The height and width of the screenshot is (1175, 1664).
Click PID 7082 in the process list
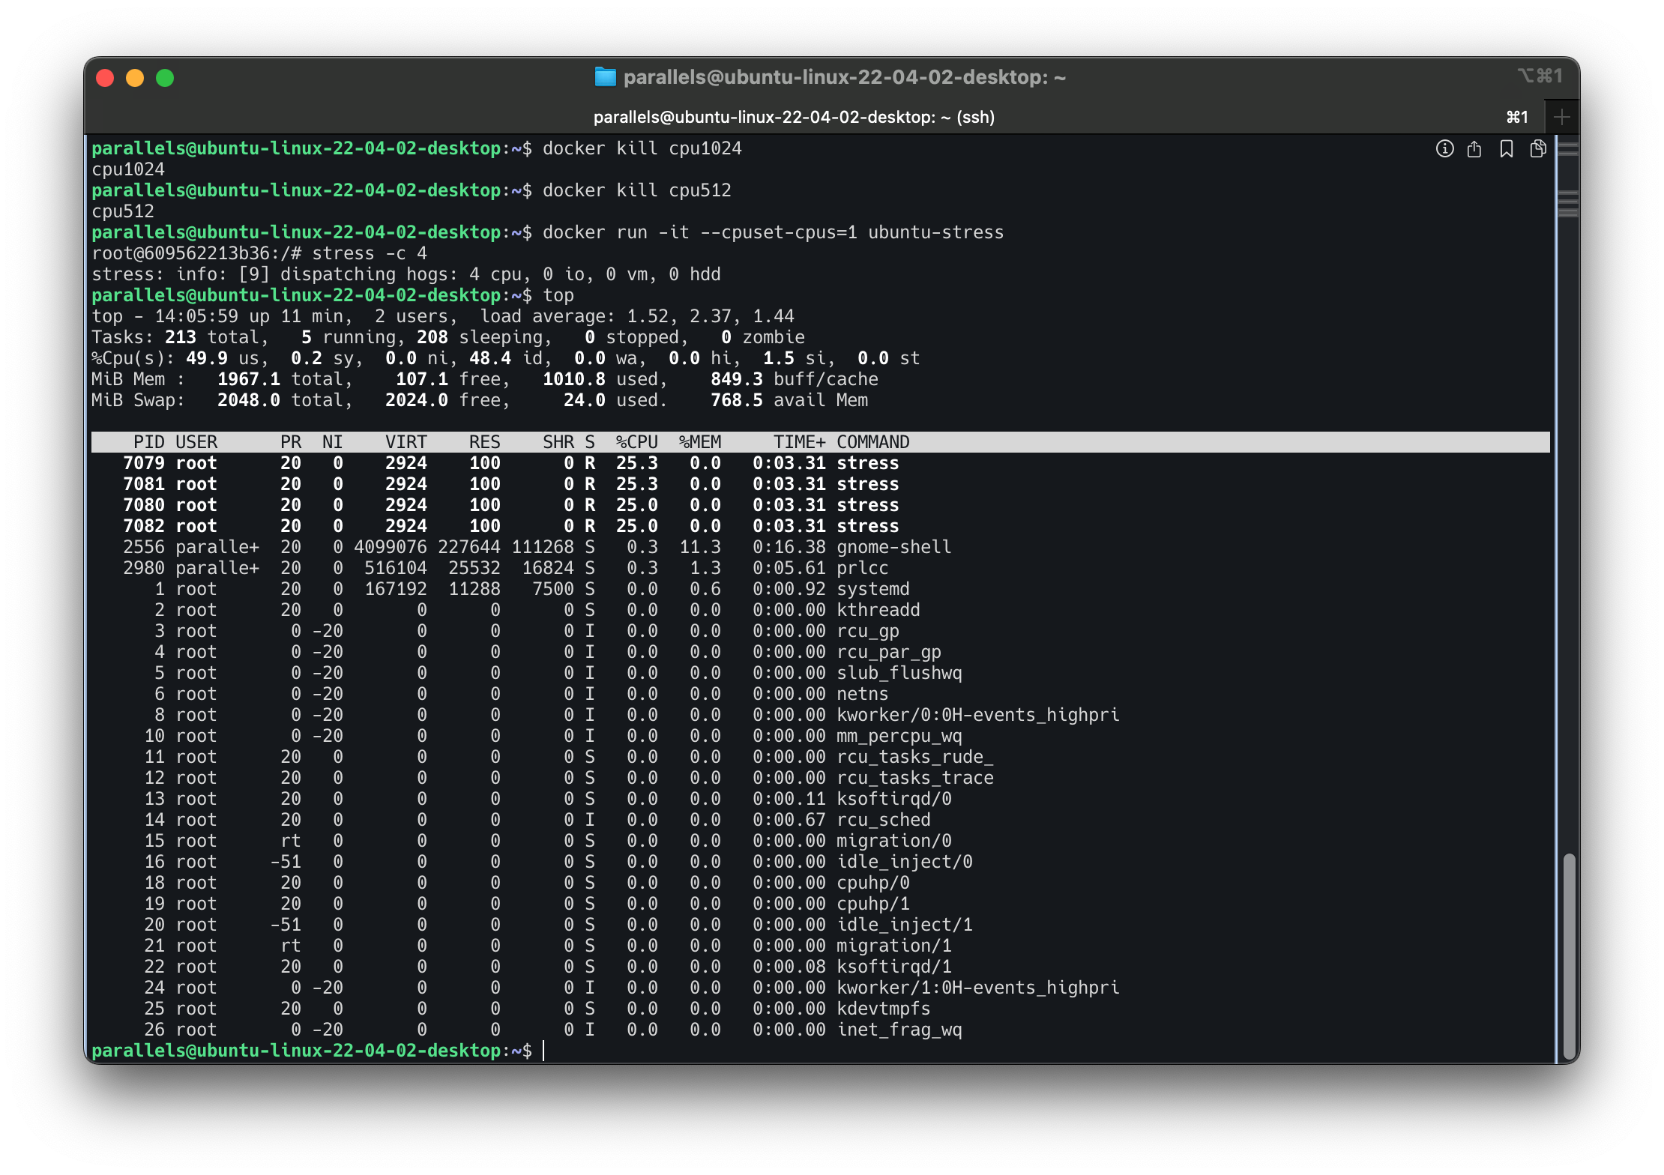pos(144,526)
